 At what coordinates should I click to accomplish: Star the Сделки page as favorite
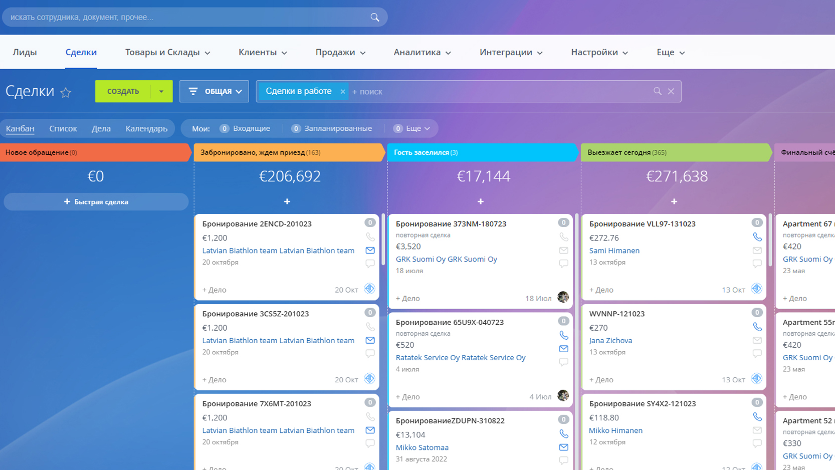click(66, 92)
